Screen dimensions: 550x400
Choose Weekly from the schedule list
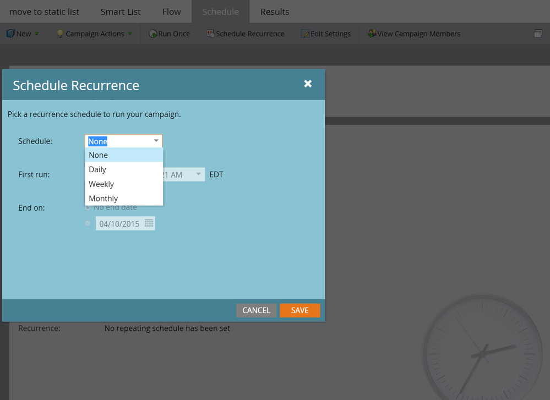101,184
